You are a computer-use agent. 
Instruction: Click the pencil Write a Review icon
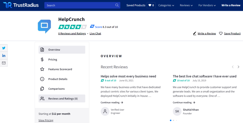coord(195,33)
